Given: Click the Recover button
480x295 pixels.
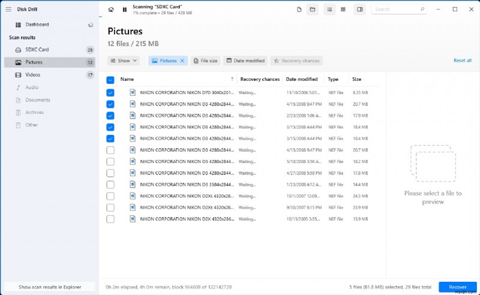Looking at the screenshot, I should coord(458,287).
